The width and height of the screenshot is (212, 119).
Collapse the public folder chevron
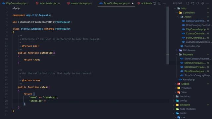(x=174, y=113)
